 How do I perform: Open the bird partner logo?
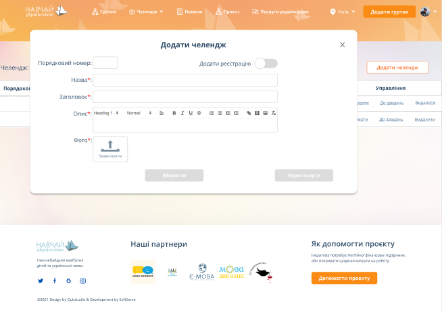coord(261,272)
